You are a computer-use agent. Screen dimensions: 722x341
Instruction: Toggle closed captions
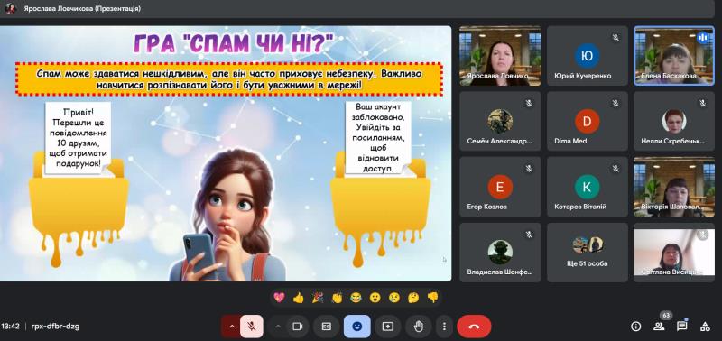pyautogui.click(x=327, y=327)
